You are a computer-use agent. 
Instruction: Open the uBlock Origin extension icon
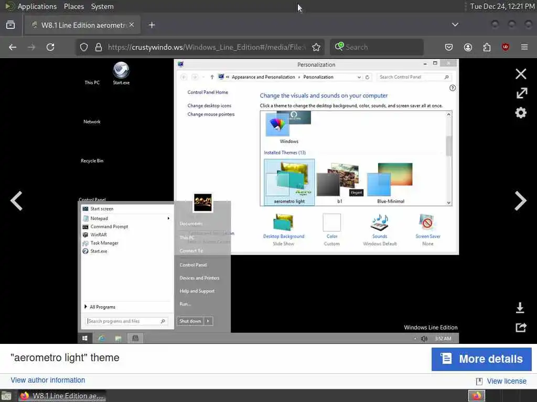tap(505, 47)
